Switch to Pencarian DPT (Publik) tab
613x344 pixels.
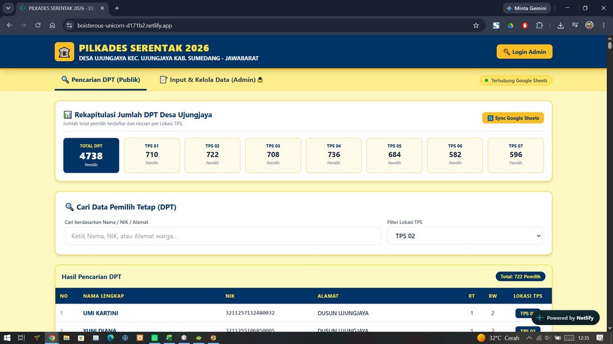point(101,80)
